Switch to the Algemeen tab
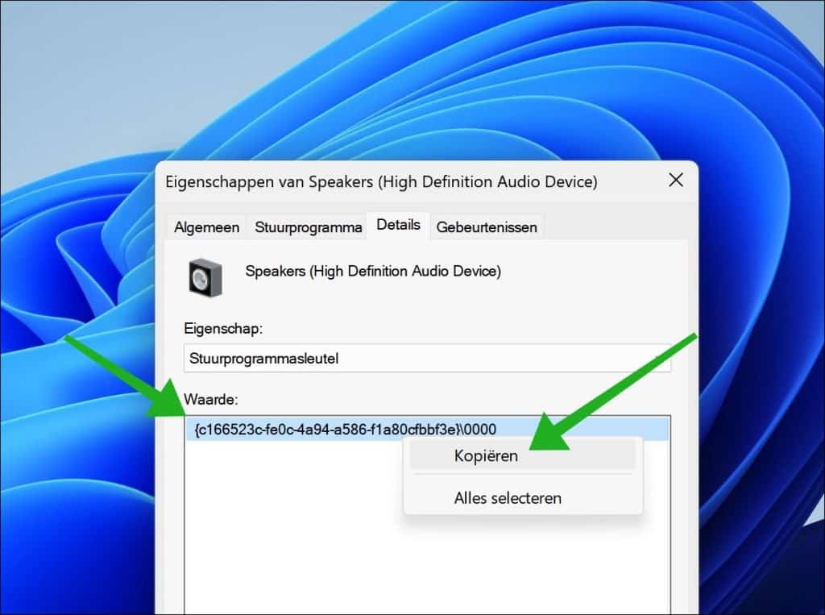825x615 pixels. (x=206, y=227)
